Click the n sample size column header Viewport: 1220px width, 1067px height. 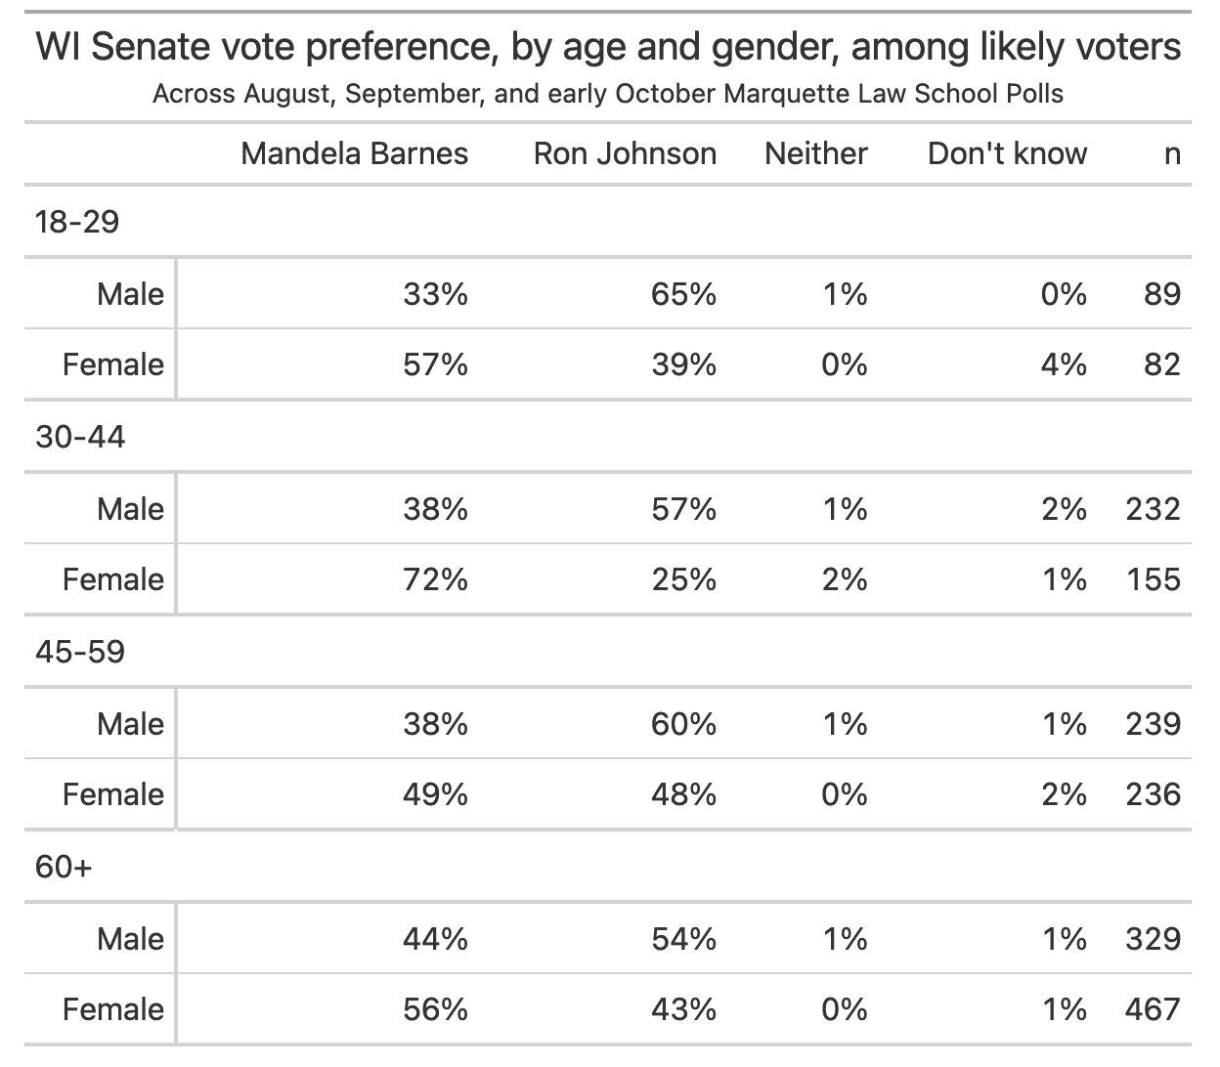pyautogui.click(x=1172, y=153)
